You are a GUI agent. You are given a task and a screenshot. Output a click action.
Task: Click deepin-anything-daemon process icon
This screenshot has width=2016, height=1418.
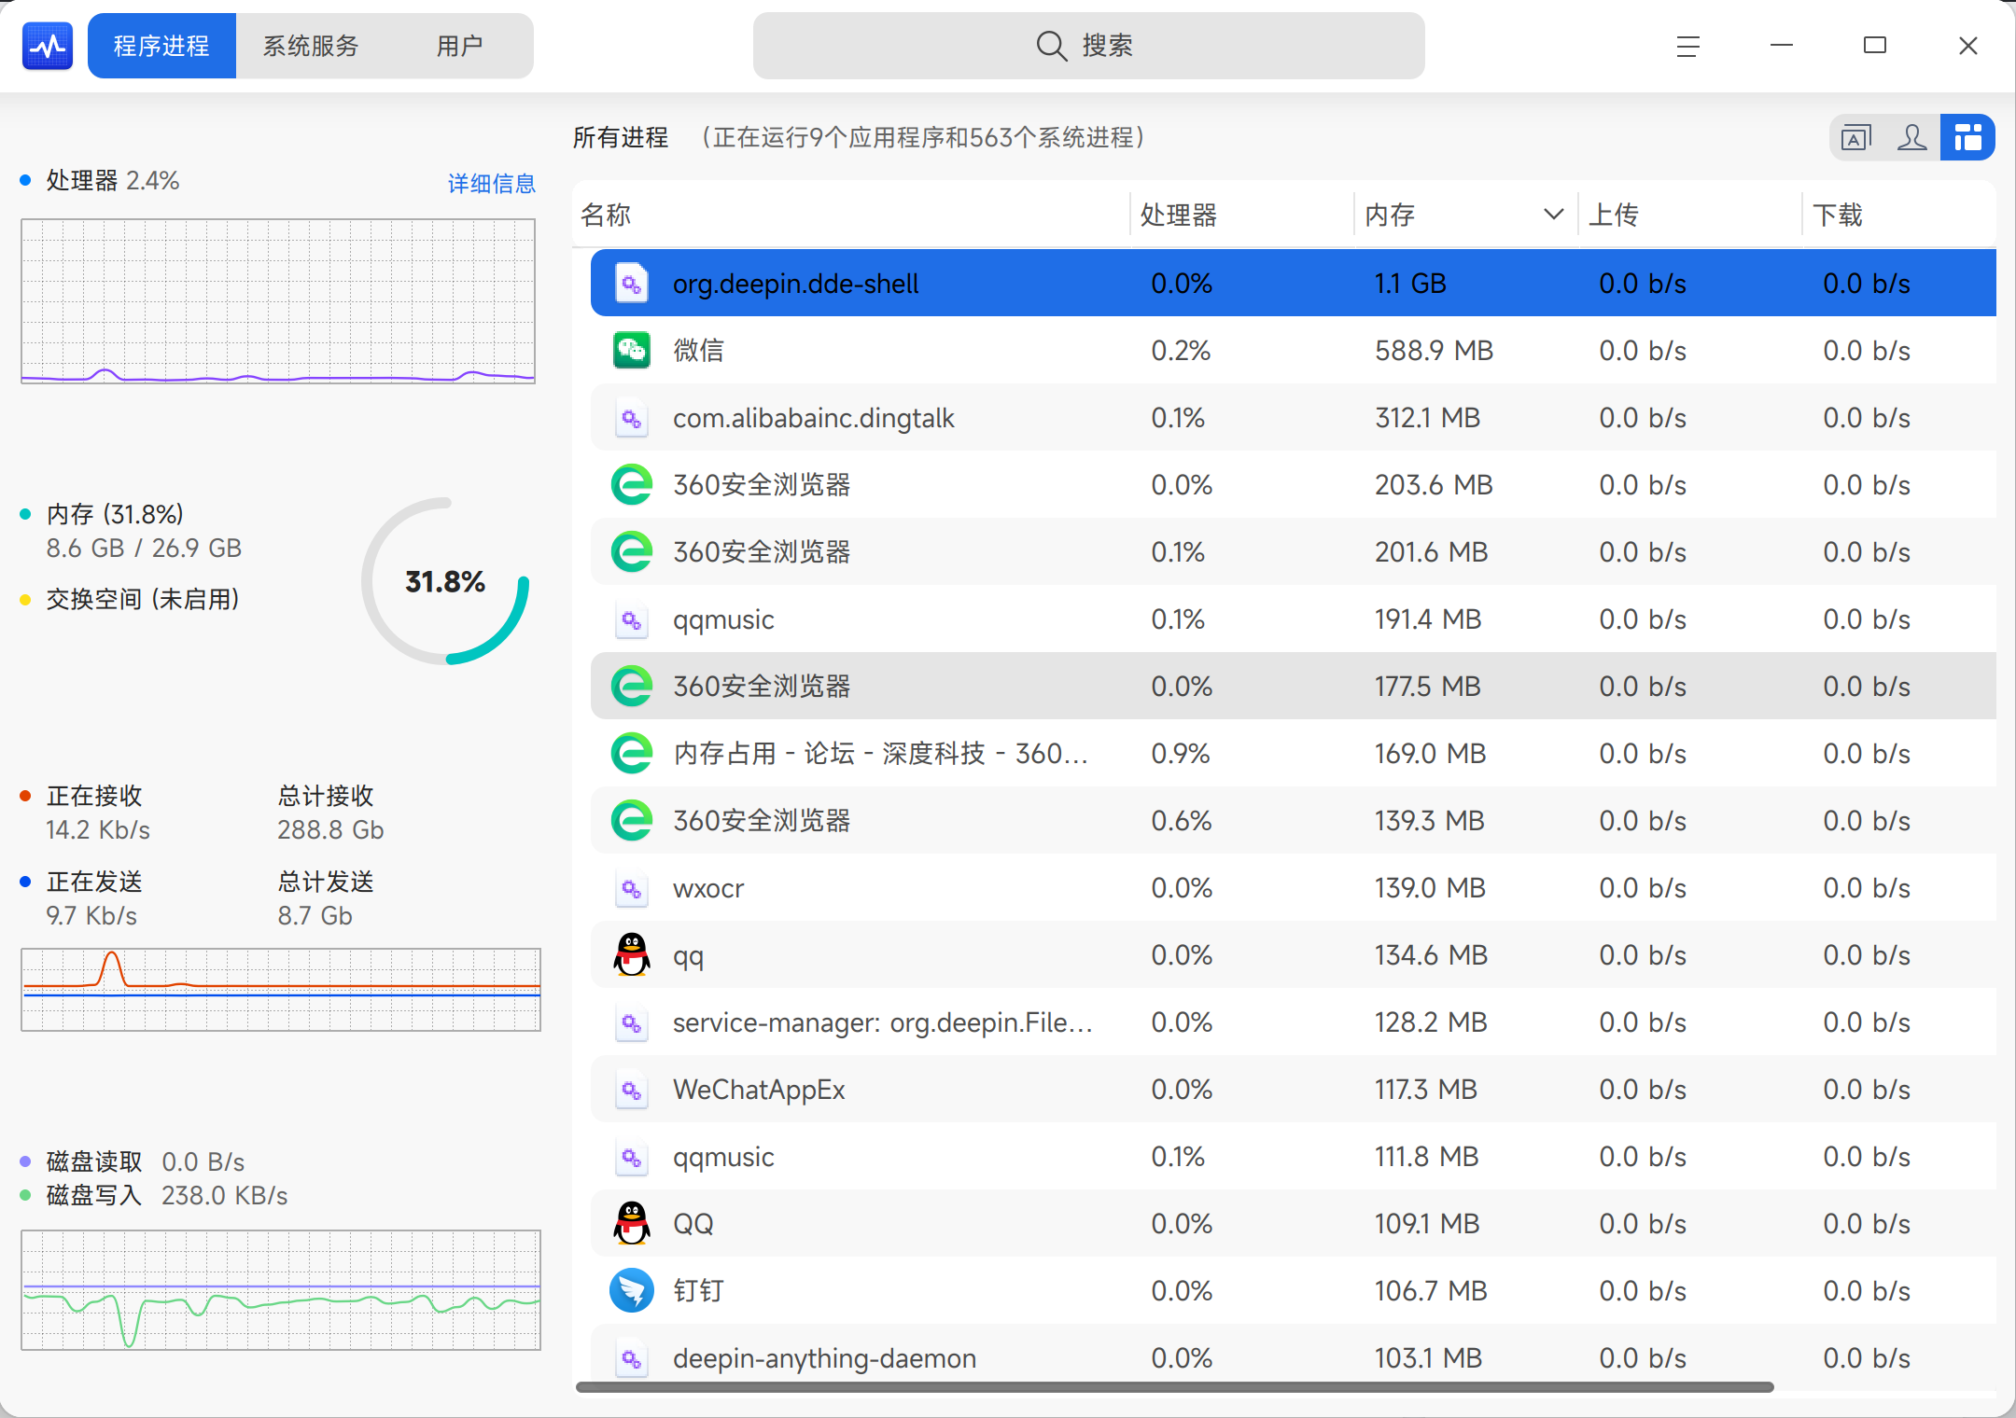point(632,1358)
